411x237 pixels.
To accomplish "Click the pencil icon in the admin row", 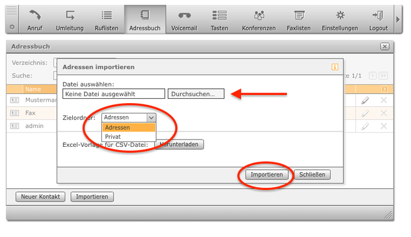I will 365,127.
